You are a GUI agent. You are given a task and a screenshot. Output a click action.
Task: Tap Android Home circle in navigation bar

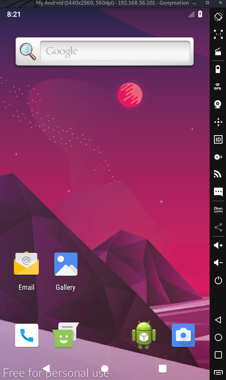(104, 369)
